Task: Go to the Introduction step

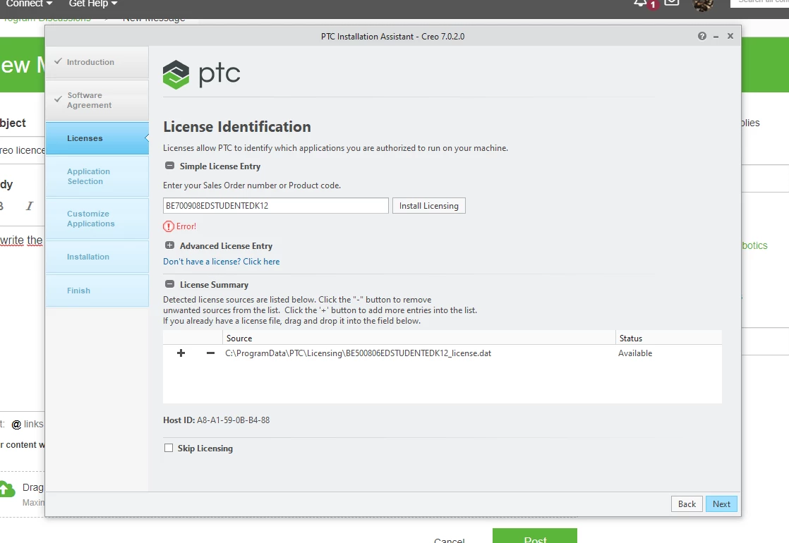Action: pyautogui.click(x=97, y=62)
